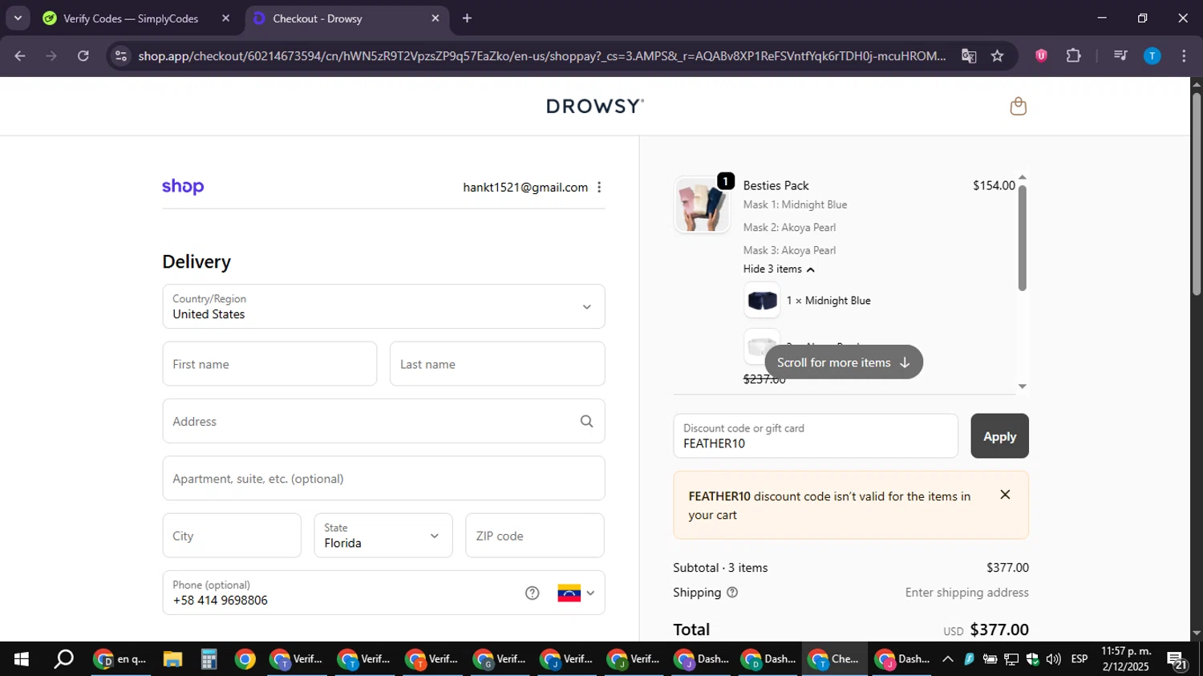Click the translate page icon

click(x=969, y=55)
